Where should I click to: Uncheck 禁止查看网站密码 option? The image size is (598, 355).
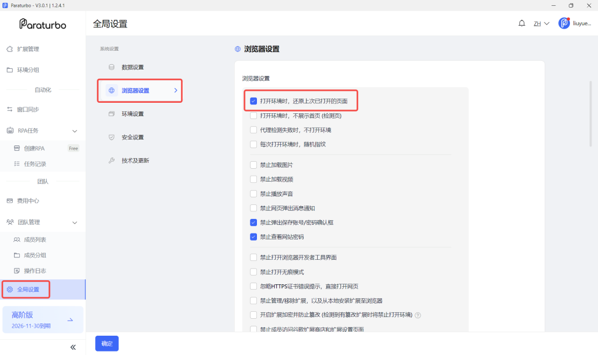pos(253,237)
